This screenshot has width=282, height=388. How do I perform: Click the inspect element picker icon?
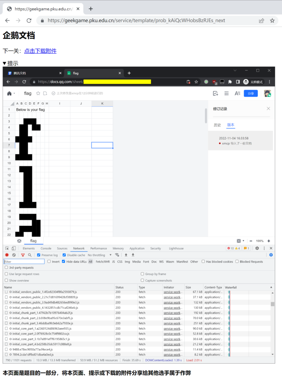(x=7, y=249)
